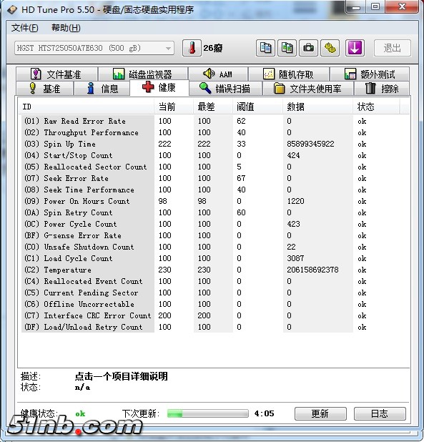Click the 退出 button
This screenshot has width=424, height=442.
pyautogui.click(x=392, y=48)
